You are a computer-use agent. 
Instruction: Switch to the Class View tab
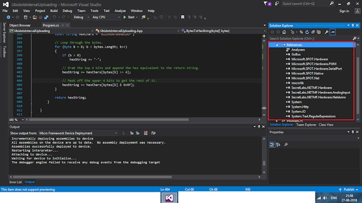pos(326,124)
